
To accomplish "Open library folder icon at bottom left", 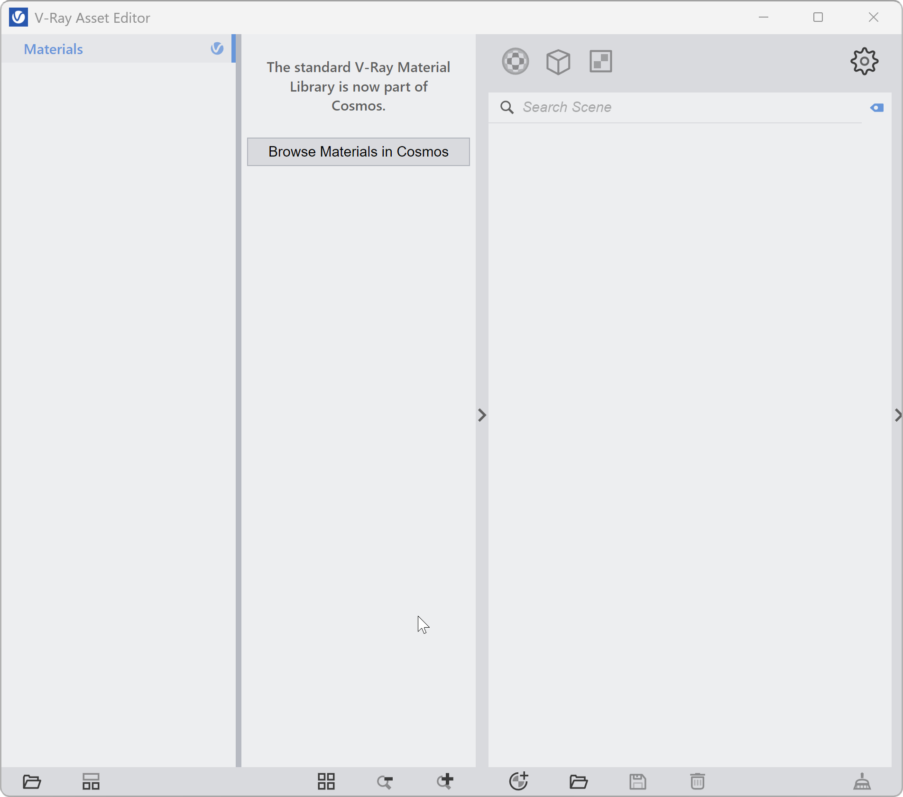I will [x=32, y=781].
